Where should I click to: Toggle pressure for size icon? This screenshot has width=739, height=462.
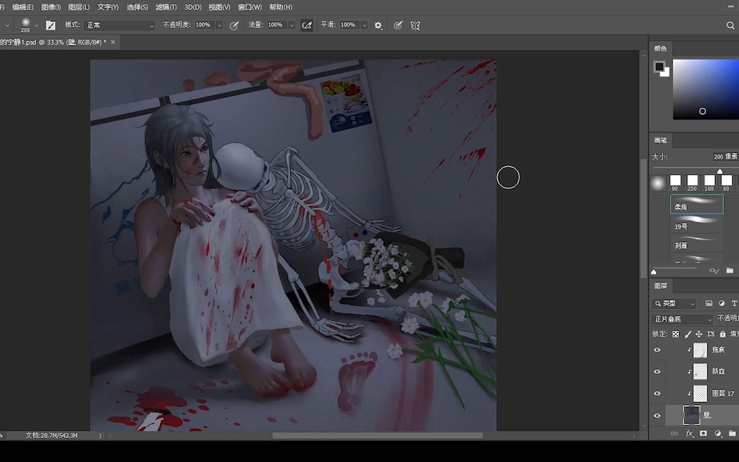pyautogui.click(x=398, y=25)
